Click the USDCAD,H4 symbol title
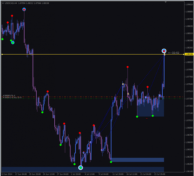The image size is (194, 176). [x=11, y=3]
